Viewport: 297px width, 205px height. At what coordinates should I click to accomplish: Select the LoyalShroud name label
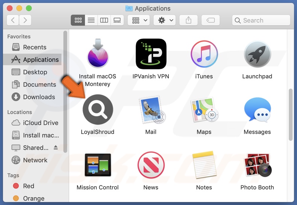pyautogui.click(x=97, y=132)
